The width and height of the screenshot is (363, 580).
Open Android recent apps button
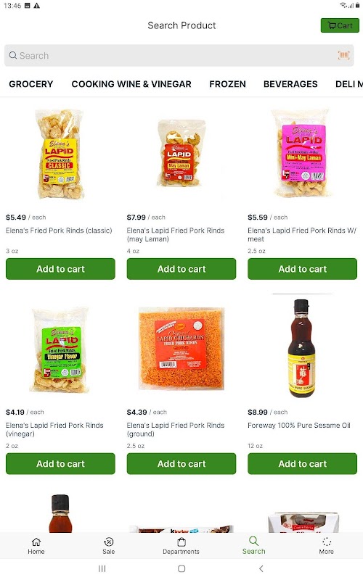pyautogui.click(x=102, y=568)
